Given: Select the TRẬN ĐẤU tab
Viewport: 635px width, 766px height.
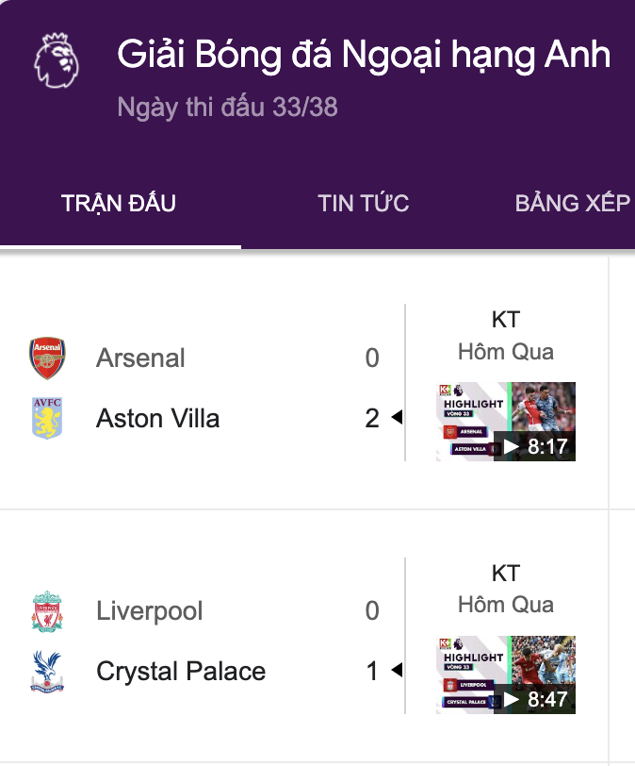Looking at the screenshot, I should (x=118, y=202).
